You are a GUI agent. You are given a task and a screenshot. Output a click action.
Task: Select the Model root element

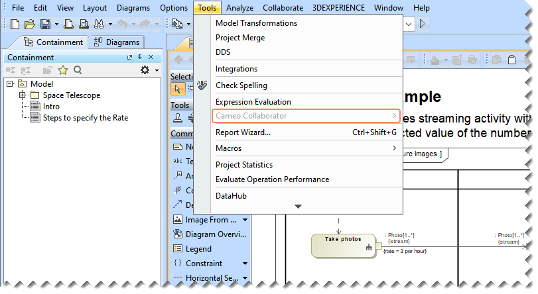coord(42,84)
